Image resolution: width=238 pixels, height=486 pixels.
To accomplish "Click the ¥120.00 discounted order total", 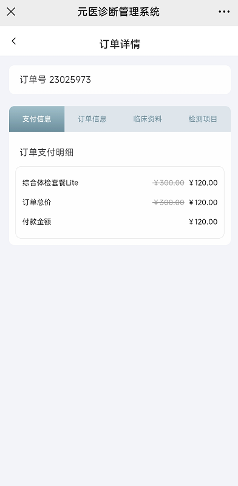I will pos(203,202).
